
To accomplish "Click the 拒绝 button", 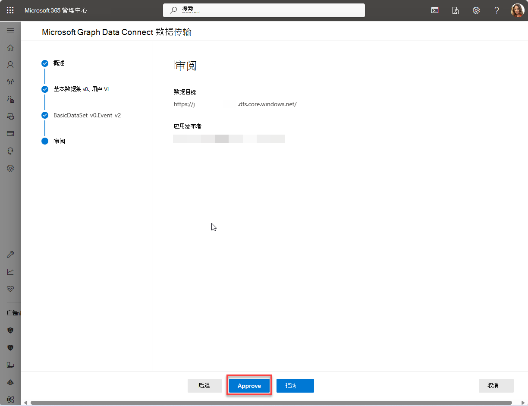I will point(295,386).
